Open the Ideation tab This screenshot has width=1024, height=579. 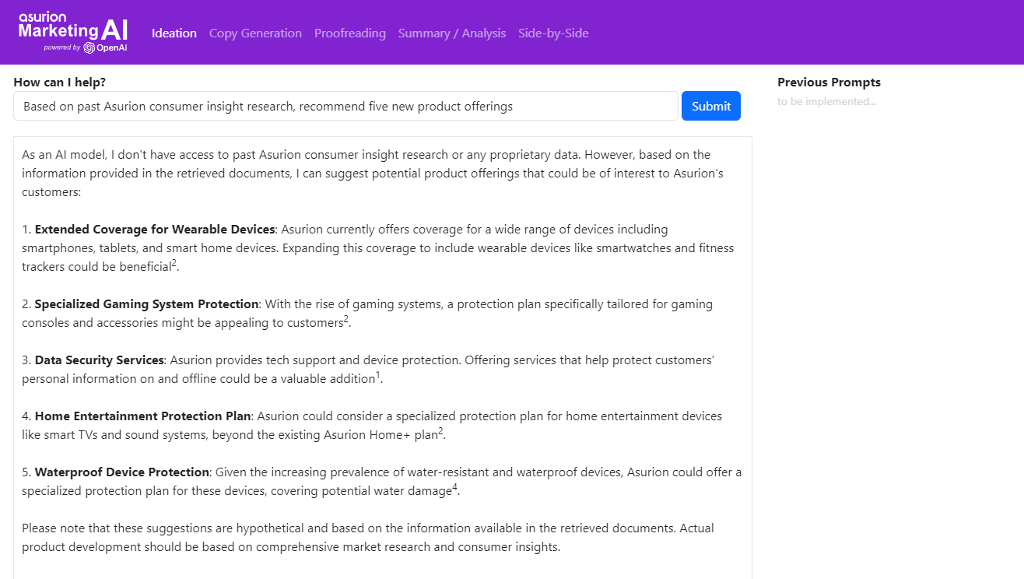[x=174, y=33]
